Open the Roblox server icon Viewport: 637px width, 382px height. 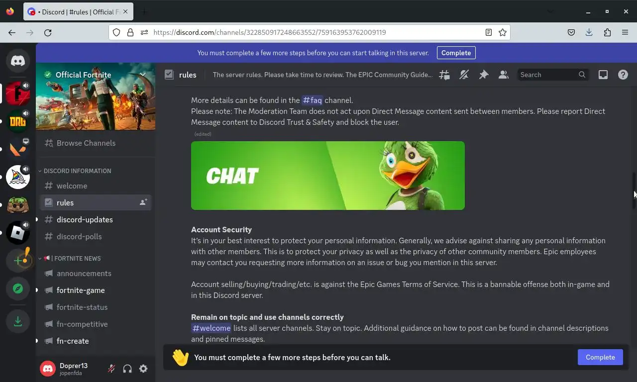coord(18,233)
